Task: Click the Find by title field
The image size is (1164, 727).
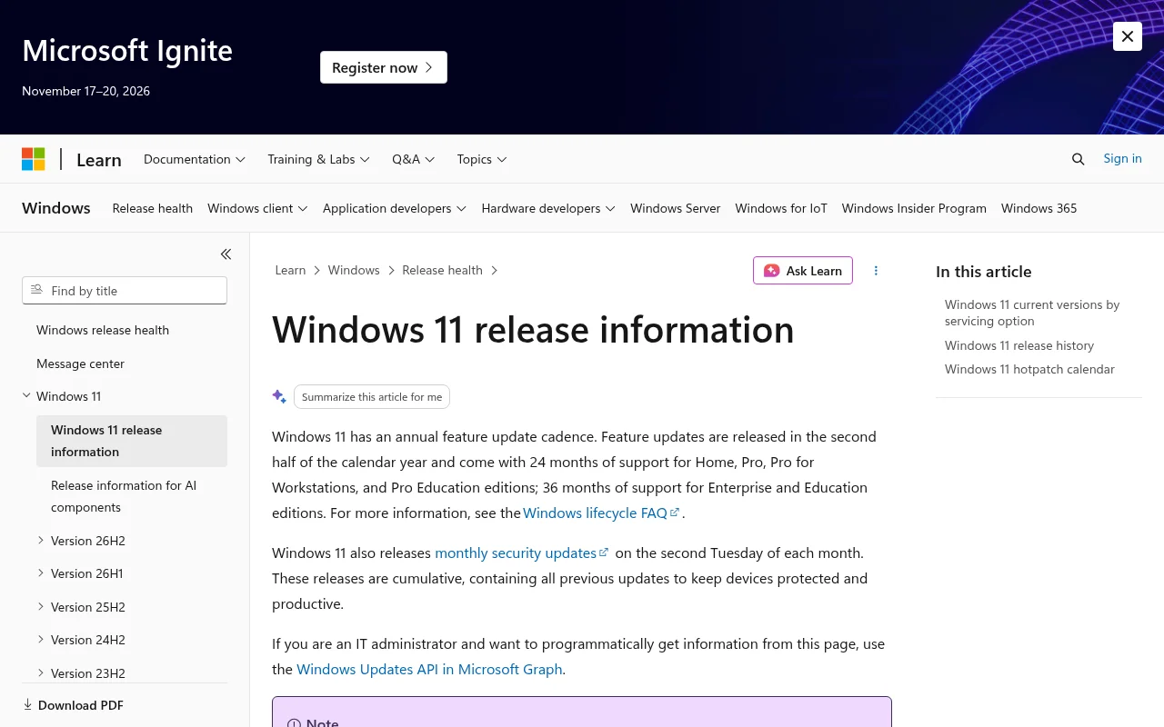Action: click(125, 291)
